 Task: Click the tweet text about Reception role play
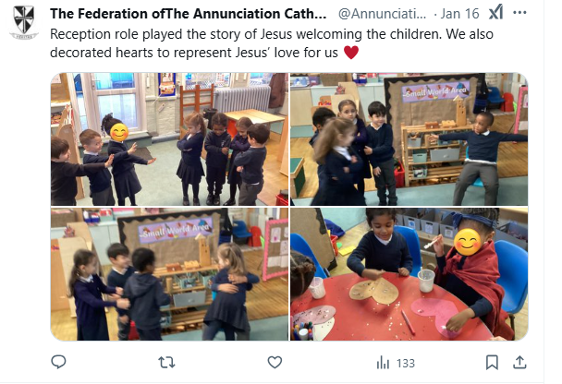click(272, 43)
